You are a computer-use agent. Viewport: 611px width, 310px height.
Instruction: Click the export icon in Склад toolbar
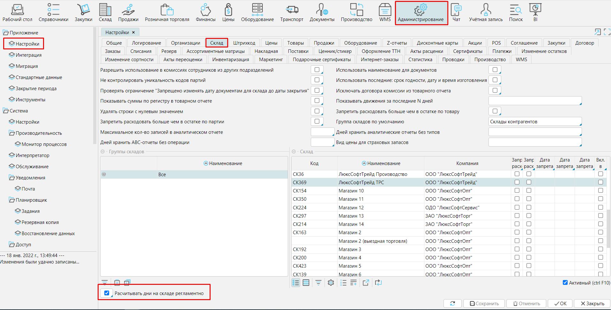click(366, 283)
